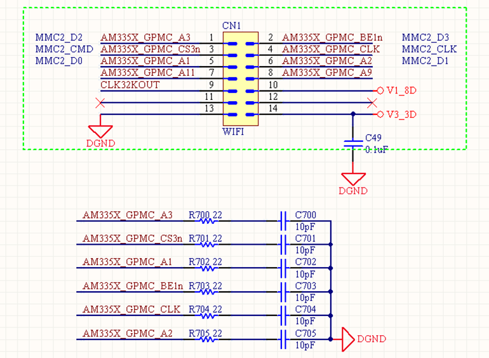Select the C700 10pF capacitor symbol
Screen dimensions: 489x358
(285, 221)
